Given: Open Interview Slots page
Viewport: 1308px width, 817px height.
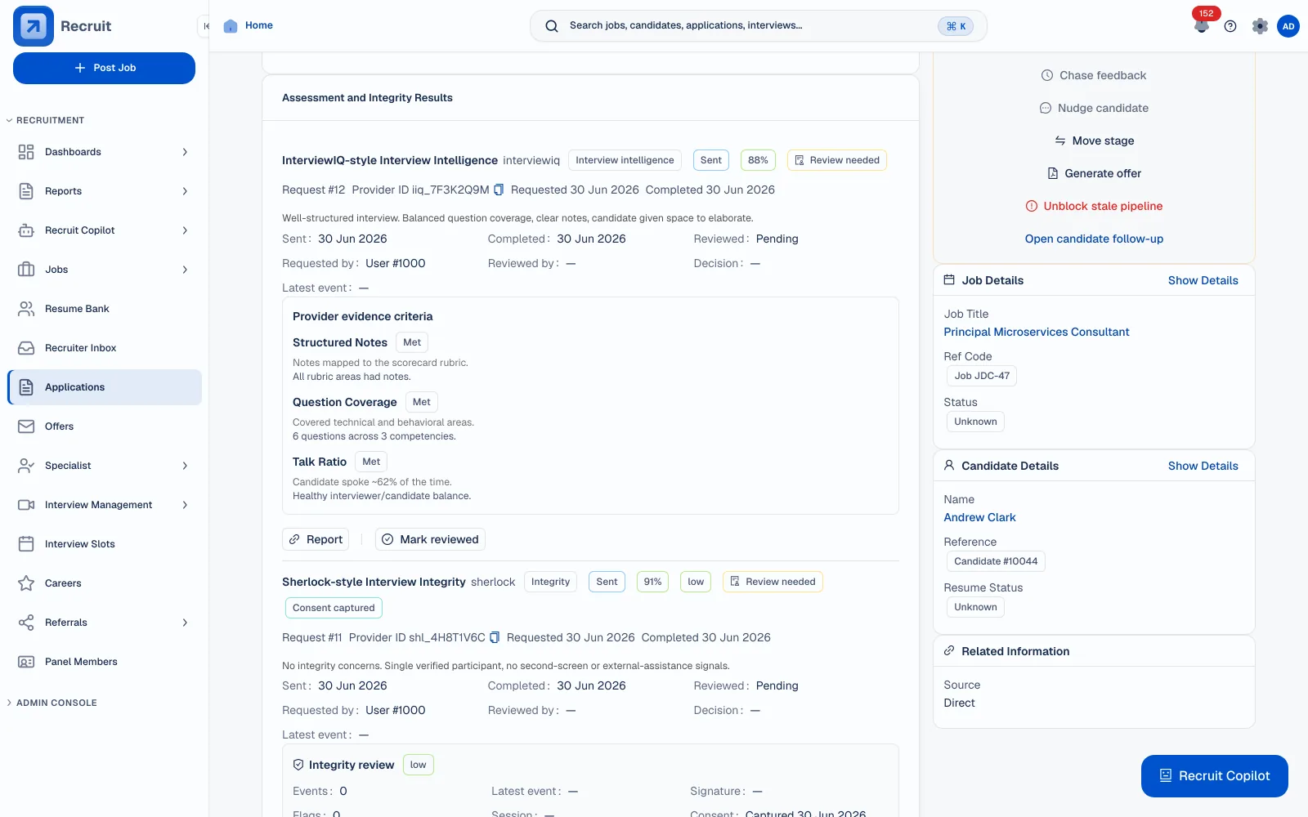Looking at the screenshot, I should pos(105,544).
